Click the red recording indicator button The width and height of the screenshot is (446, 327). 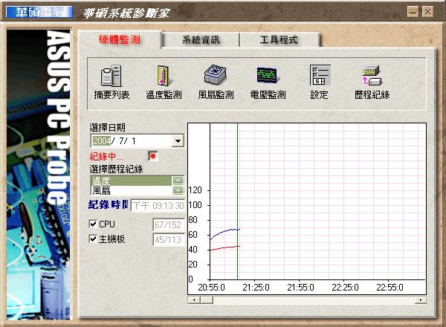pos(153,156)
